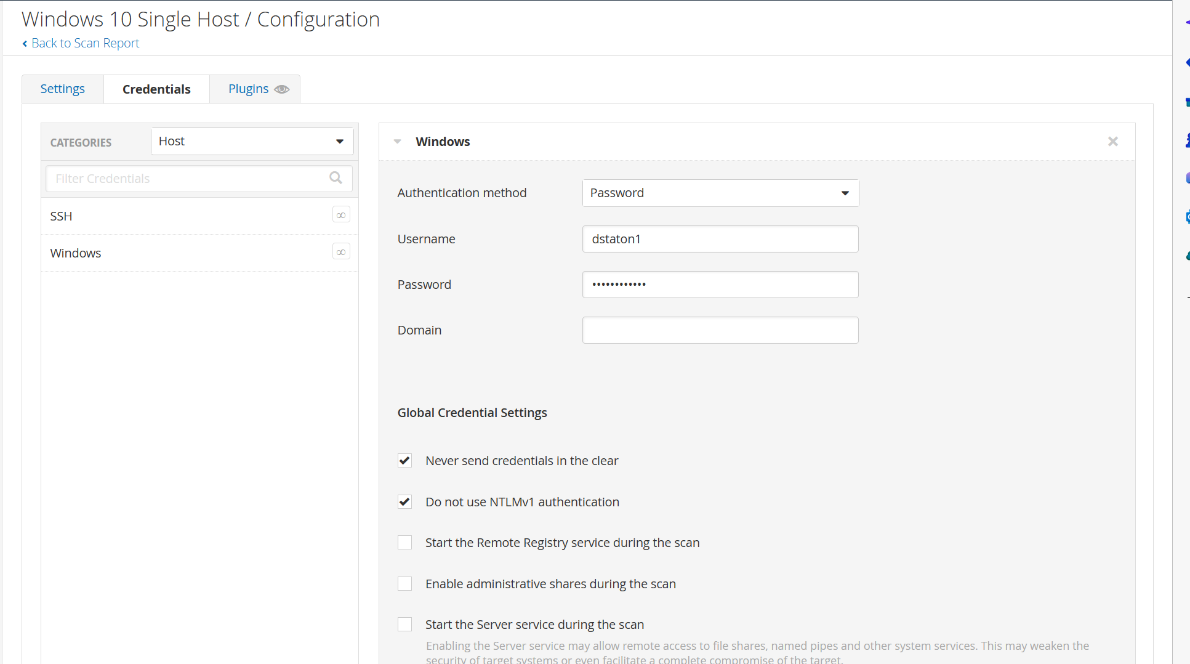Click the magnifier icon in Filter Credentials
Image resolution: width=1190 pixels, height=664 pixels.
(x=336, y=178)
